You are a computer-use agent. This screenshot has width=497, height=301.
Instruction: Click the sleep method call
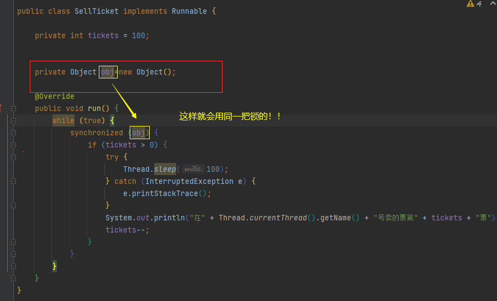[x=165, y=169]
